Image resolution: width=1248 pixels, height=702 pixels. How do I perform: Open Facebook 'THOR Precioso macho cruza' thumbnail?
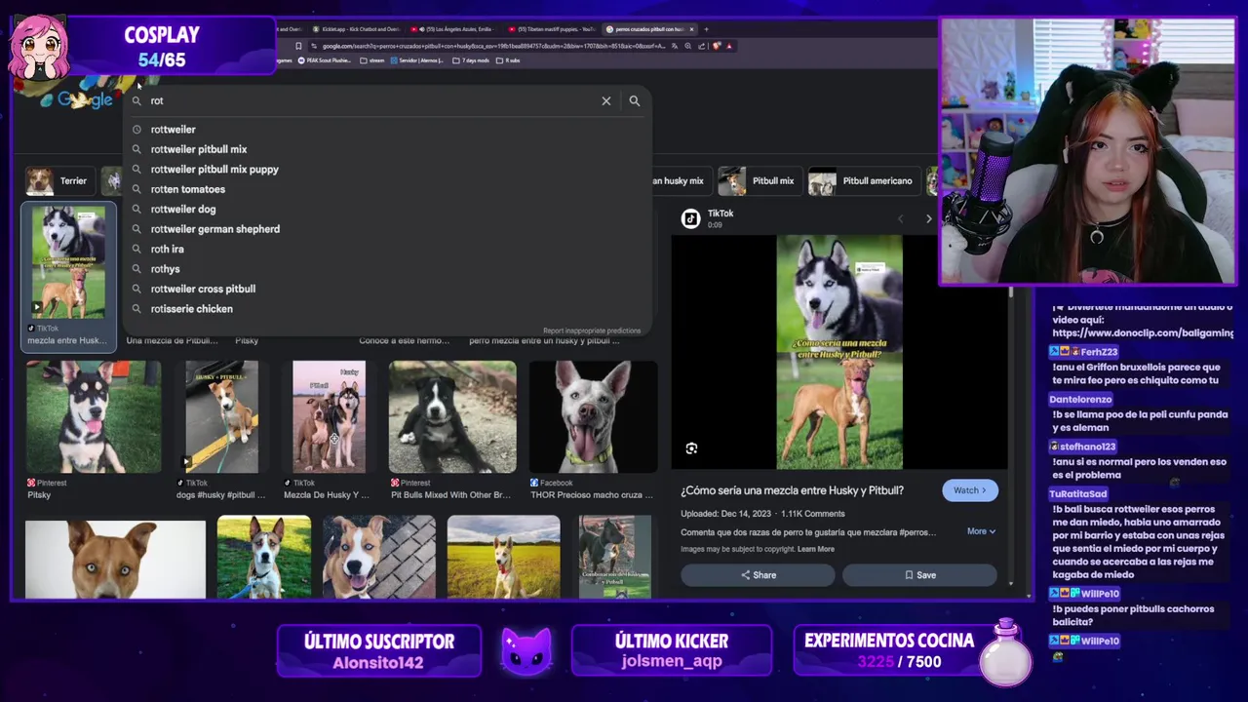coord(593,417)
